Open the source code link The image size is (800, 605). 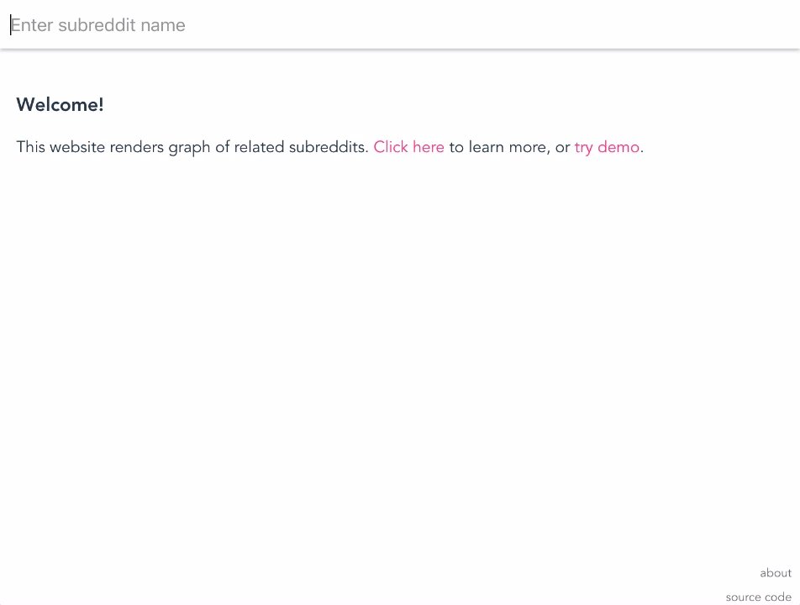[x=758, y=597]
